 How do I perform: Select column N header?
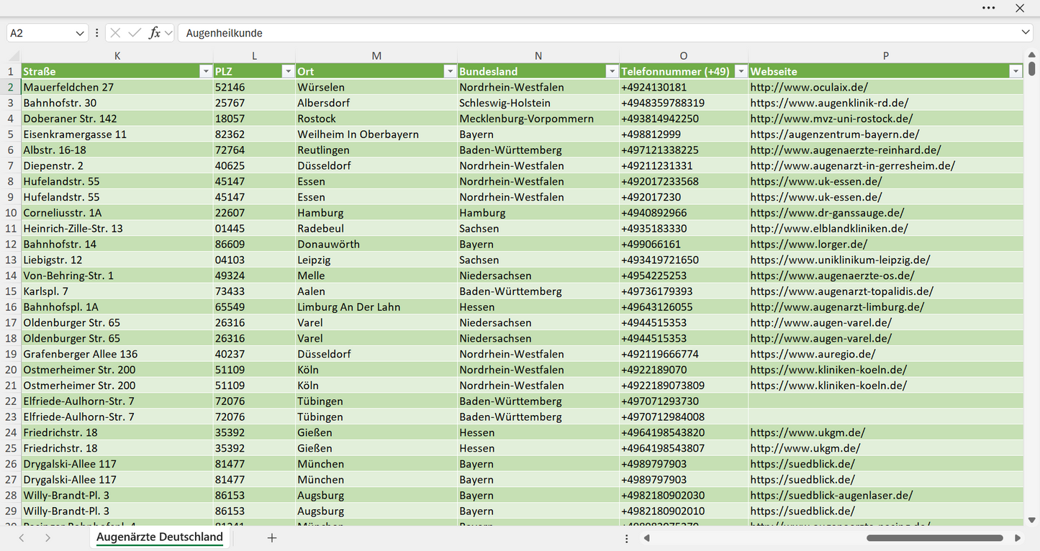click(x=538, y=56)
